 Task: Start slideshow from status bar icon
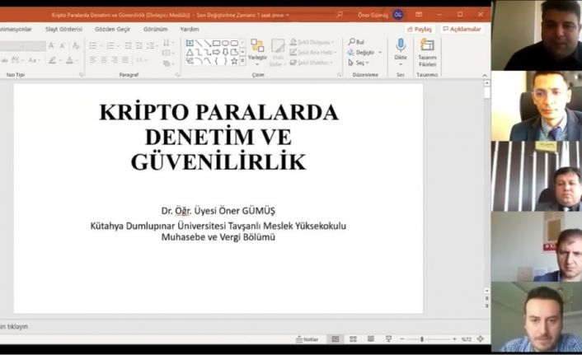click(x=388, y=339)
